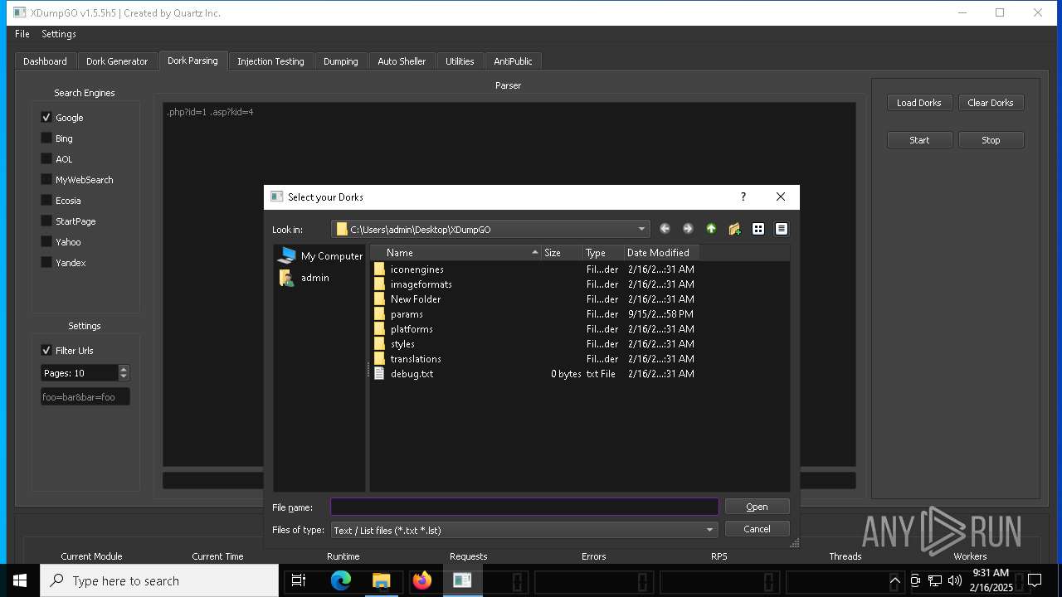Enable the Bing search engine
Screen dimensions: 1062x597
(46, 138)
